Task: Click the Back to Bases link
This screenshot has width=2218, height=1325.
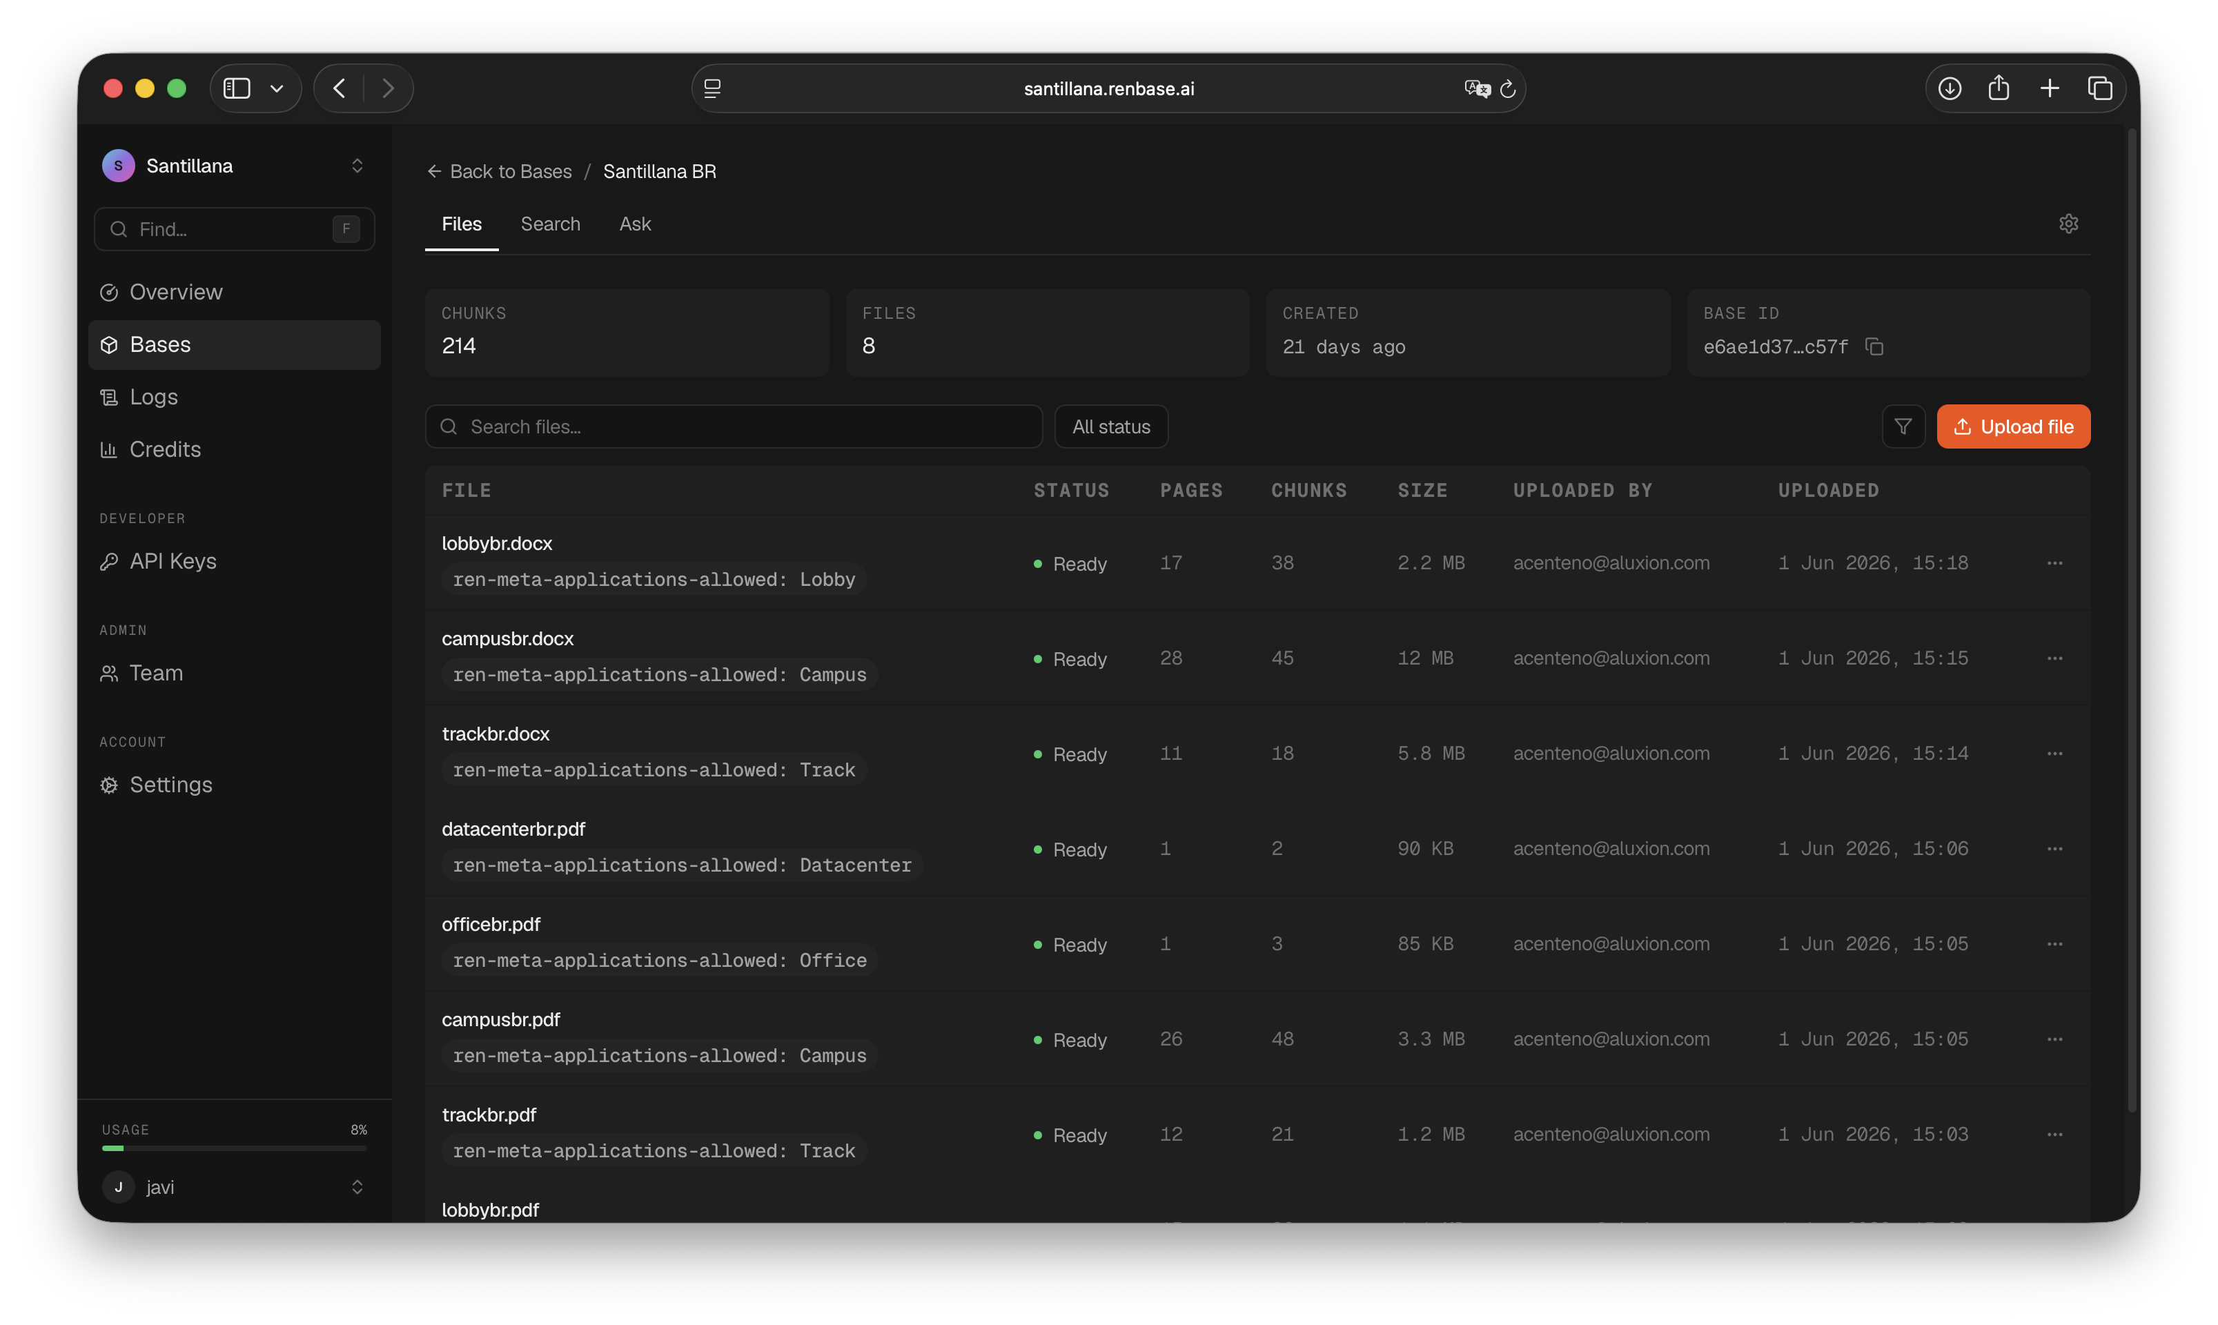Action: 499,171
